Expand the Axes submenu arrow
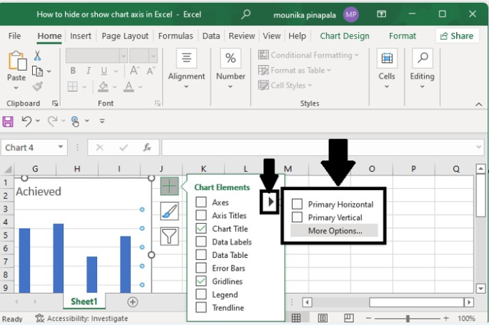 (x=271, y=202)
